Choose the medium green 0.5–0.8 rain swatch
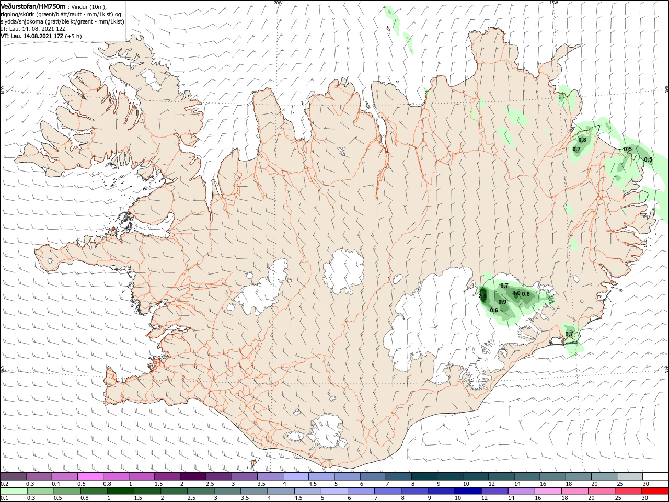The width and height of the screenshot is (669, 502). [67, 491]
